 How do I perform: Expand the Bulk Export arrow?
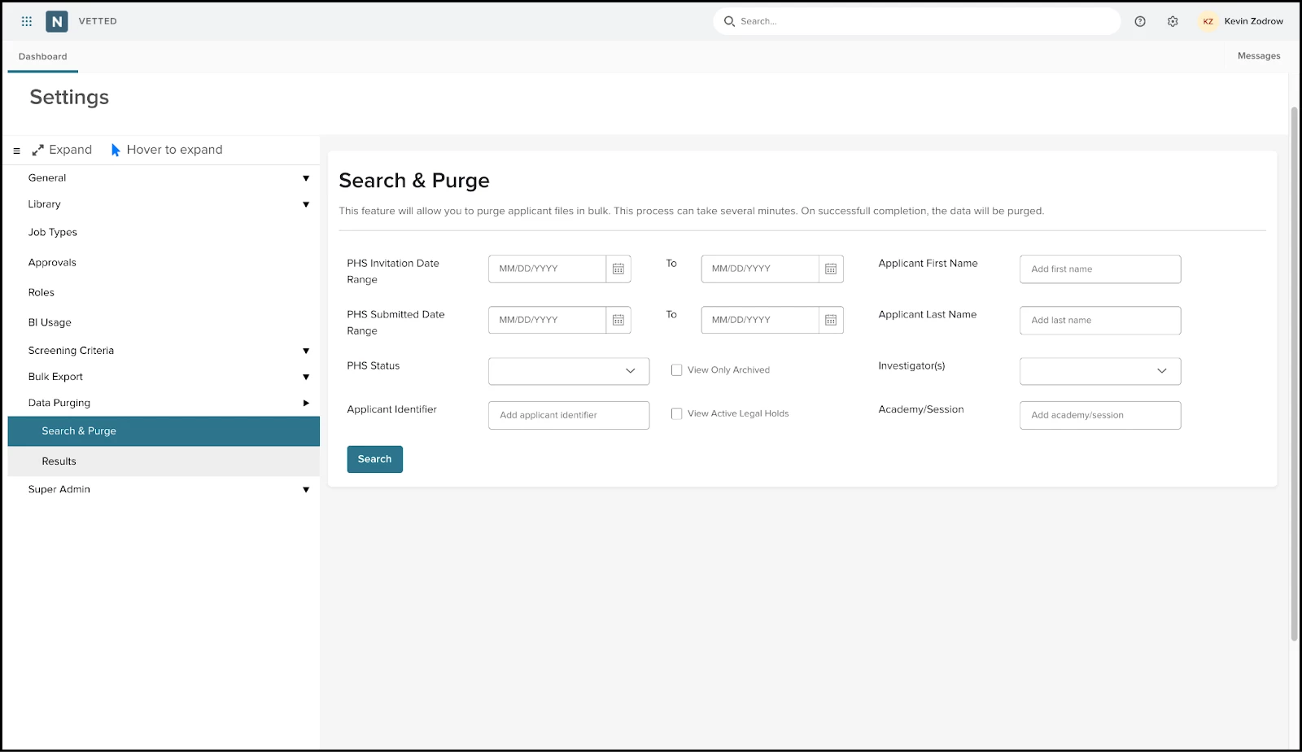point(306,377)
